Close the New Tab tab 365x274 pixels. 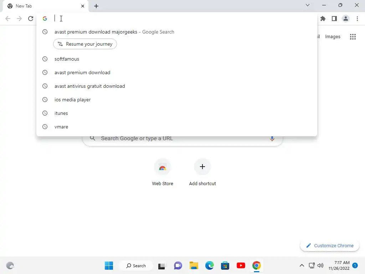pyautogui.click(x=83, y=6)
